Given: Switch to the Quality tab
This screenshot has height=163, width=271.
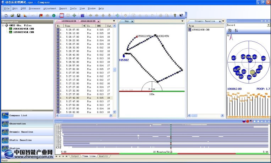Looking at the screenshot, I should click(x=103, y=156).
